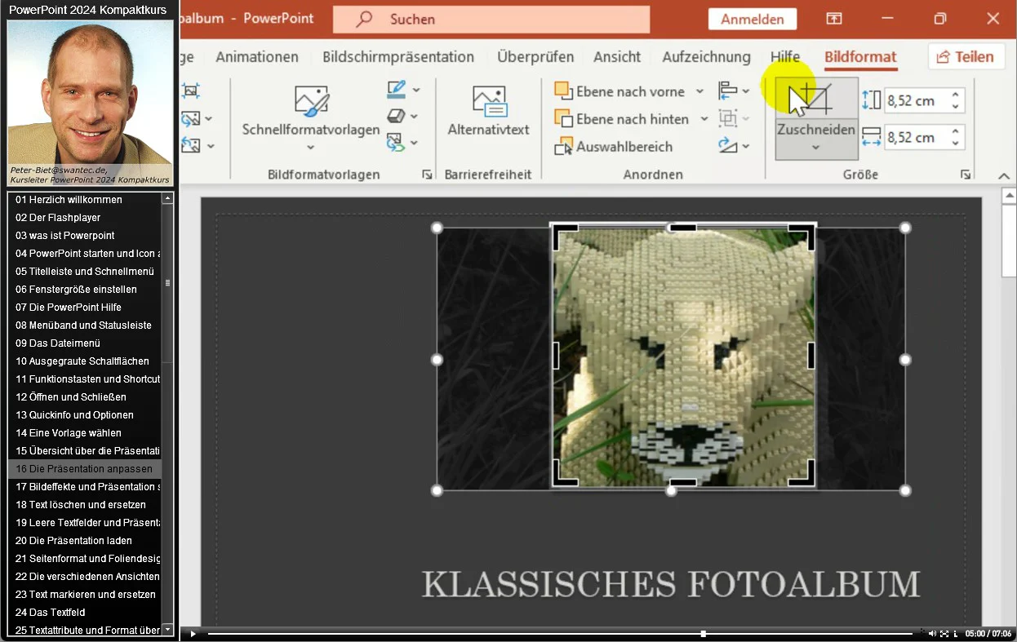Open the Größe group dialog launcher

(x=966, y=175)
